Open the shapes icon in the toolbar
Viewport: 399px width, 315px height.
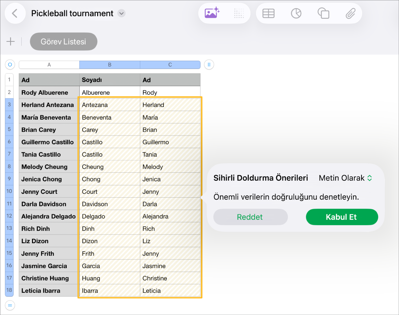coord(324,13)
